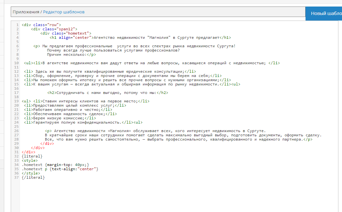
Task: Click the paragraph line Агентство недвижимости «Магнолия» обслуживает
Action: (155, 131)
